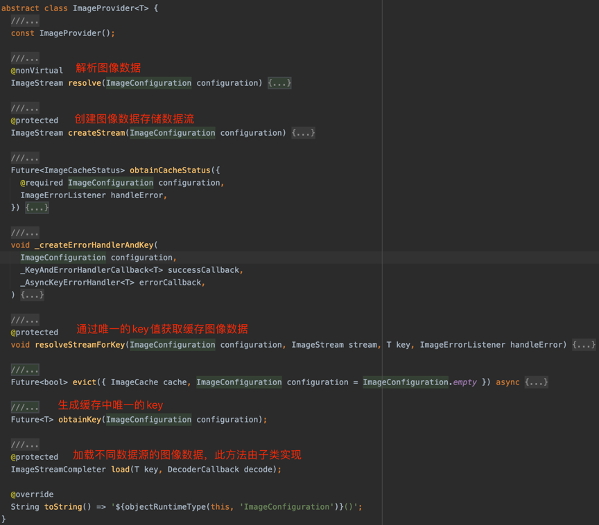Expand the doc comment above createStream

tap(25, 107)
